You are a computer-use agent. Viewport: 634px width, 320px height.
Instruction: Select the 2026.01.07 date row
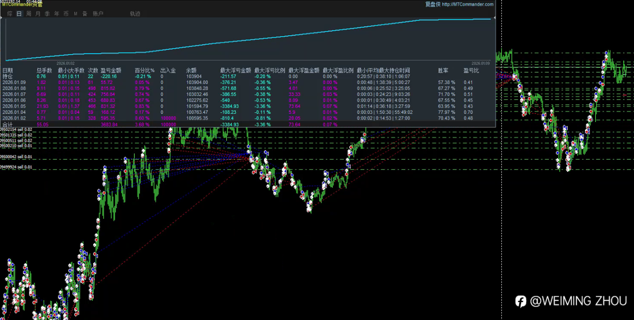(14, 95)
